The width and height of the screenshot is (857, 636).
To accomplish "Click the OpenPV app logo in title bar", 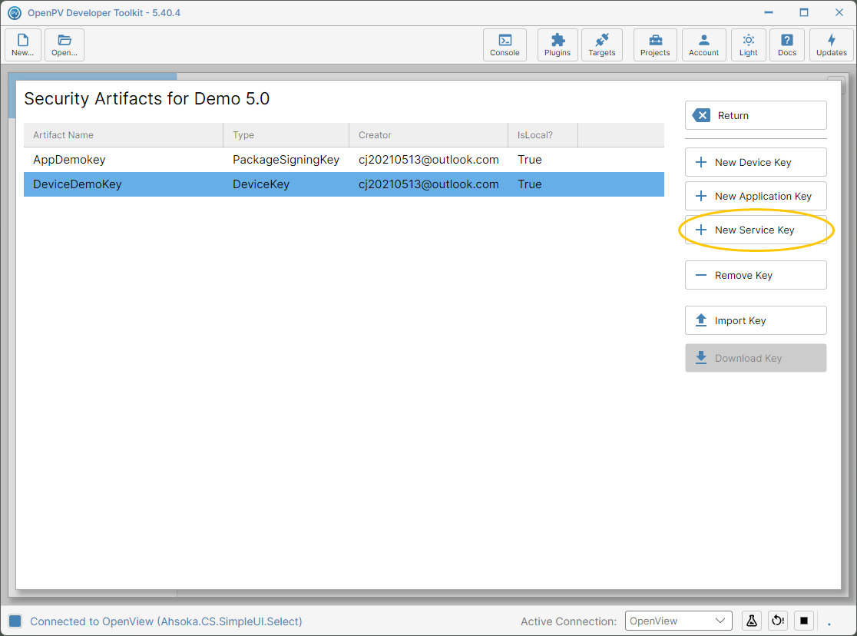I will click(15, 12).
